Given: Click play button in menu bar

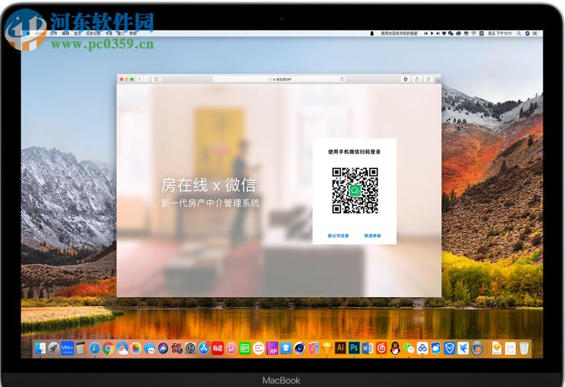Looking at the screenshot, I should coord(431,33).
